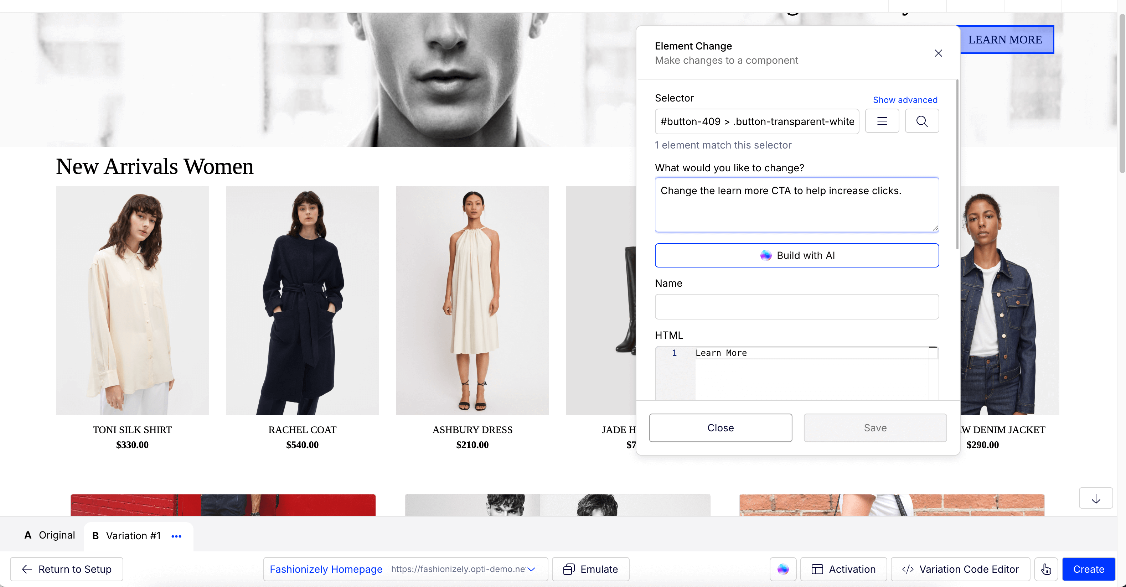1126x587 pixels.
Task: Close the Element Change panel with X
Action: click(938, 53)
